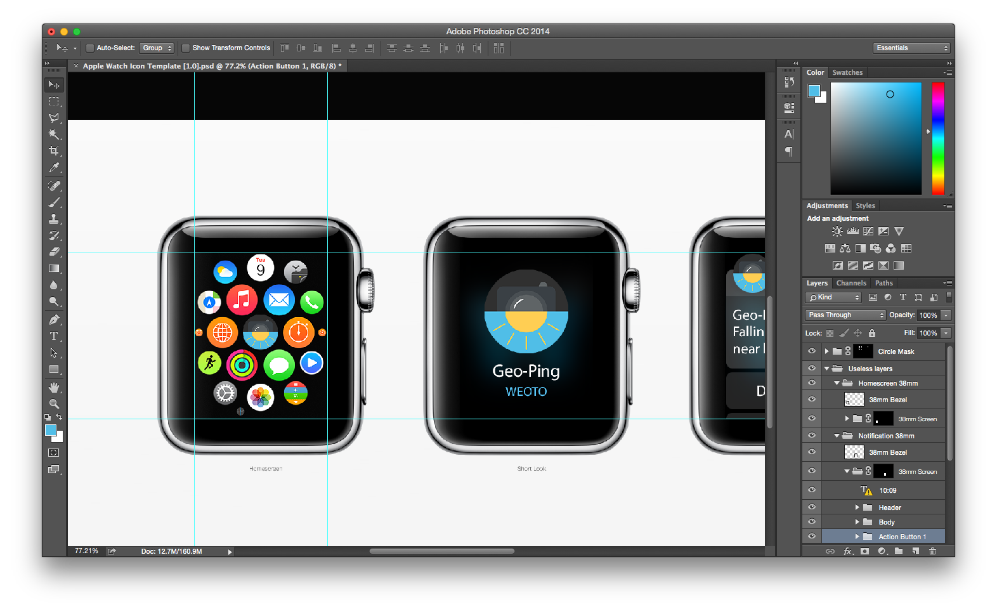Select the Dodge tool
The width and height of the screenshot is (997, 614).
pos(54,301)
